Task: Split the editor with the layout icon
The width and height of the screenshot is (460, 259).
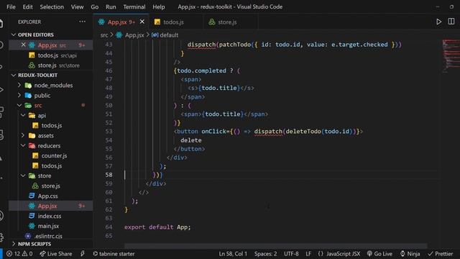Action: click(451, 22)
